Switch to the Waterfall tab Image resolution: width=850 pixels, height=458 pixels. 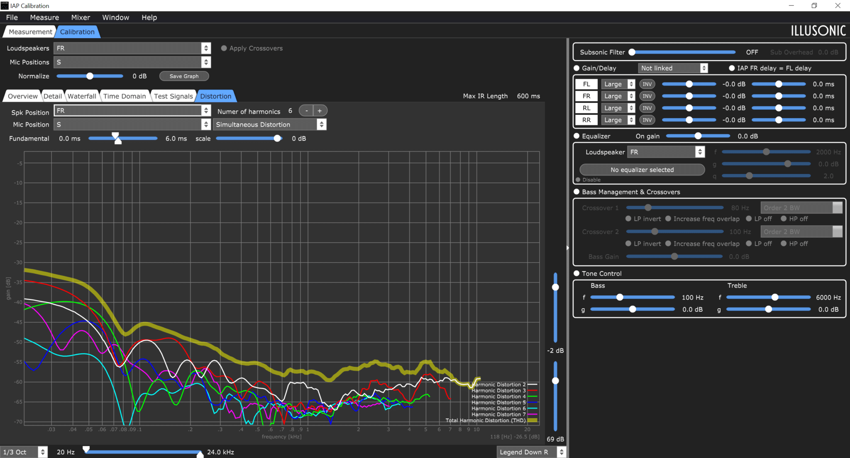(82, 96)
